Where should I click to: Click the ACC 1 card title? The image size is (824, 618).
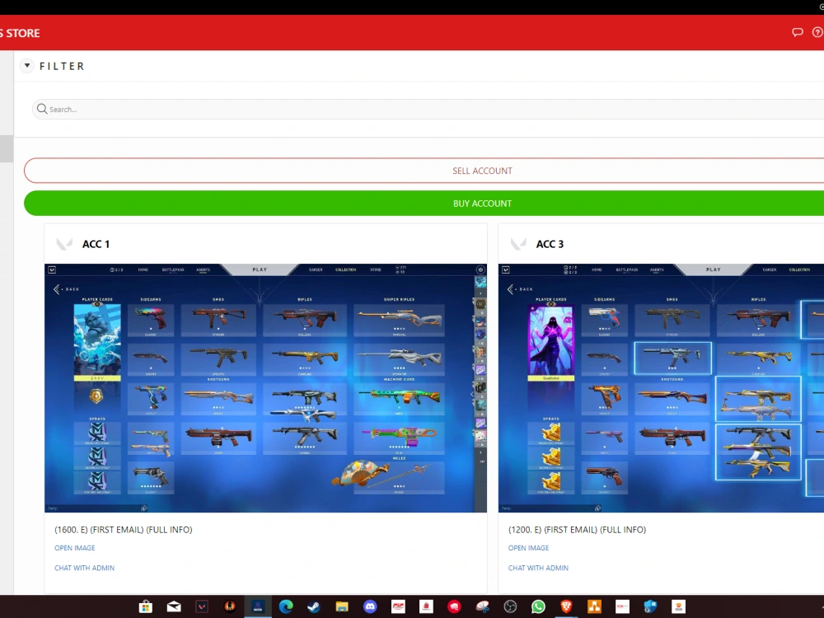pos(96,244)
